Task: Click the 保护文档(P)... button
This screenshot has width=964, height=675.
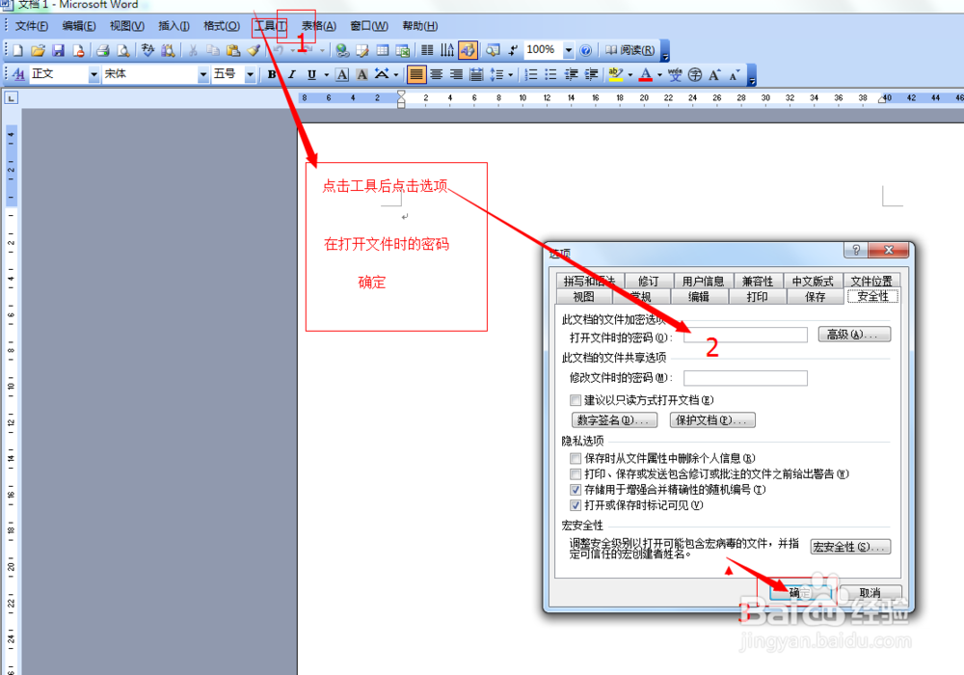Action: tap(712, 419)
